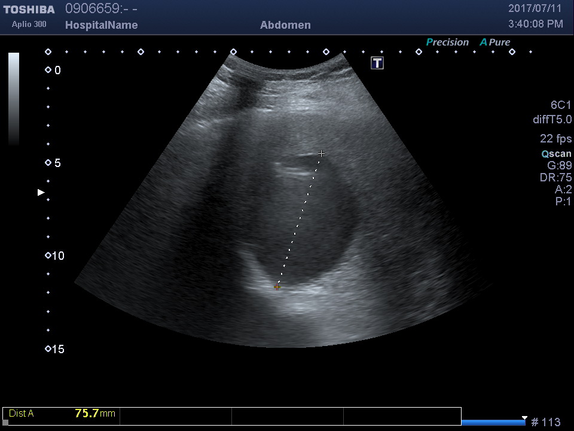The height and width of the screenshot is (431, 574).
Task: Click the 0 depth scale marker
Action: pyautogui.click(x=48, y=71)
